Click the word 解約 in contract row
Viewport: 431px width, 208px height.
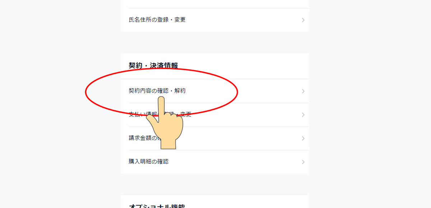pos(180,91)
